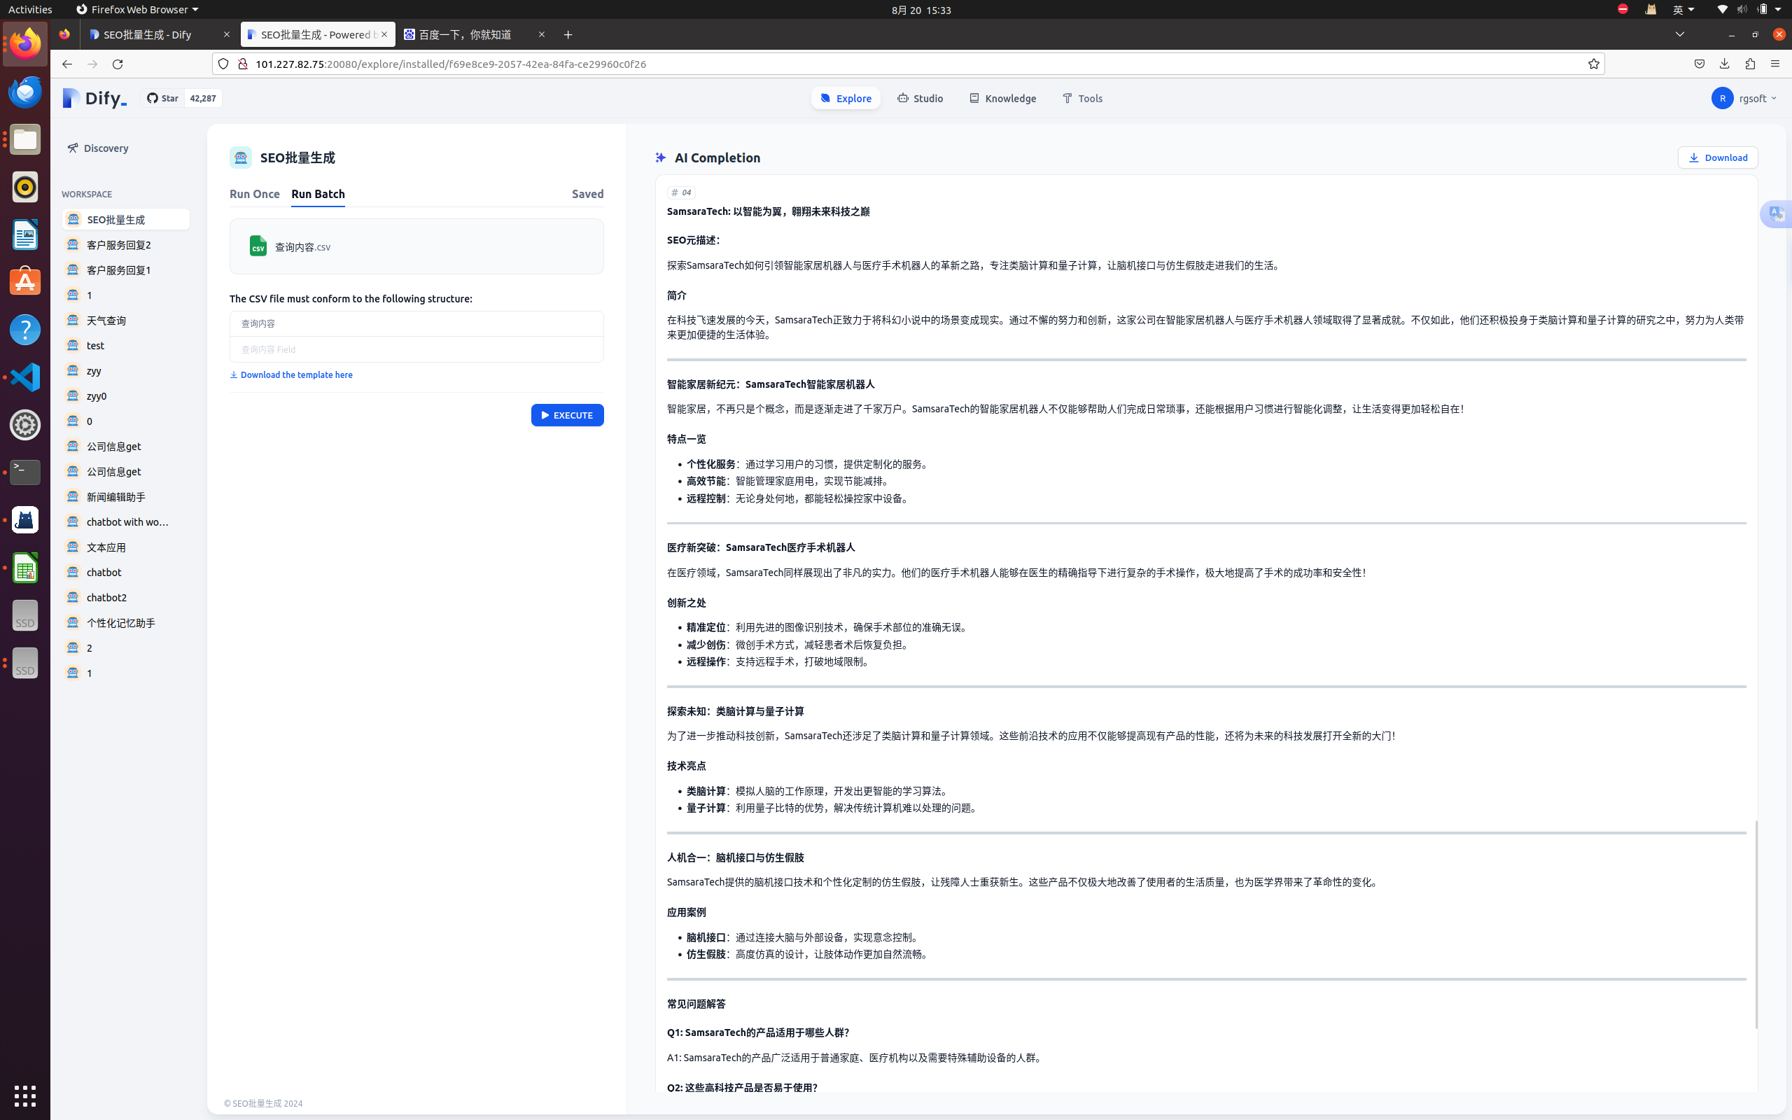Viewport: 1792px width, 1120px height.
Task: Go to the Studio section
Action: click(920, 99)
